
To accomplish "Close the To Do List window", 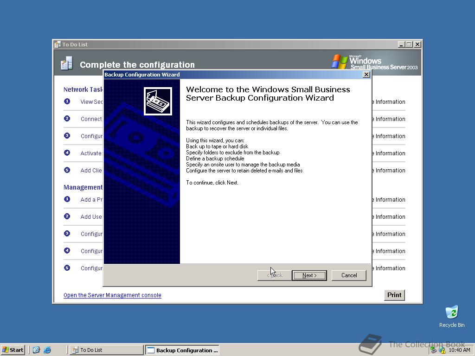I will tap(417, 44).
